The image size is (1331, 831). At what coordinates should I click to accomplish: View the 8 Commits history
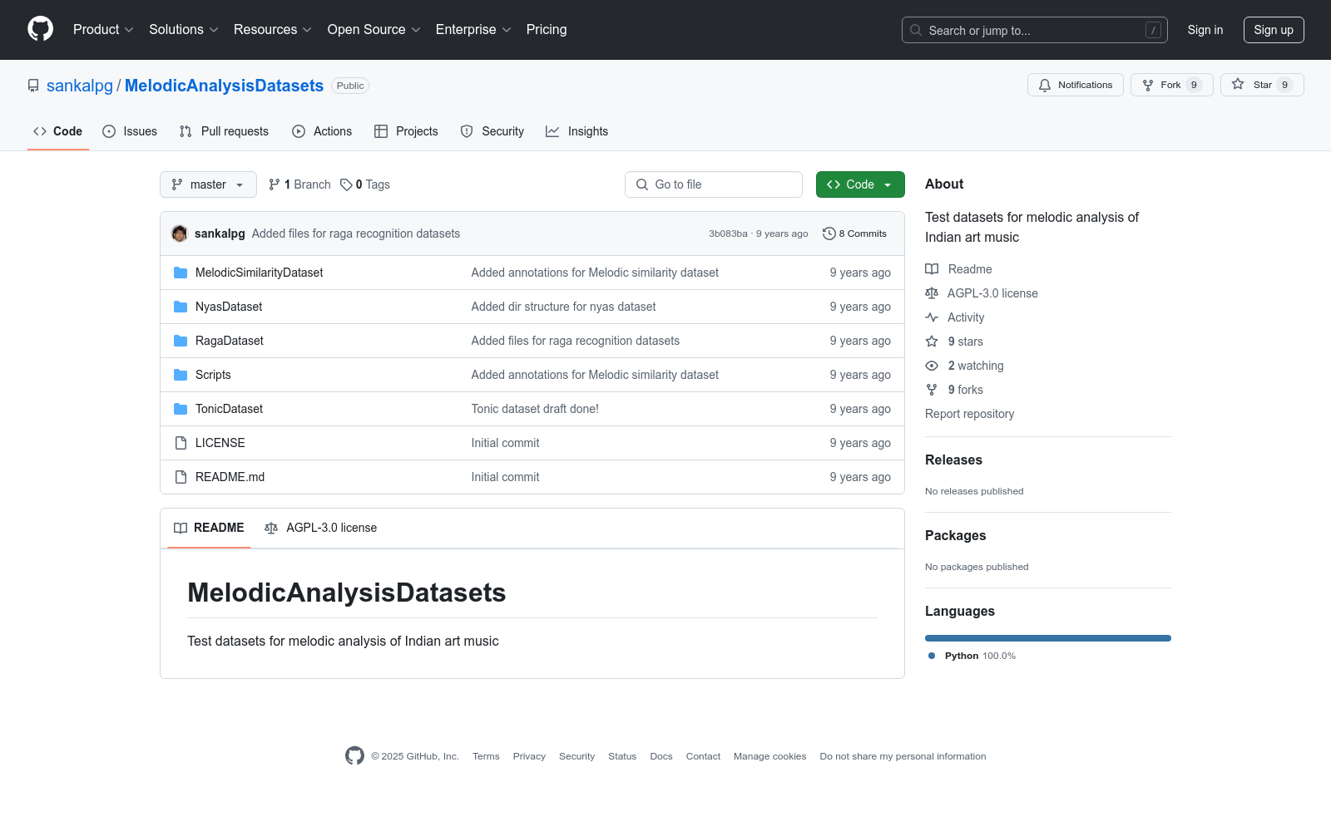(x=854, y=234)
